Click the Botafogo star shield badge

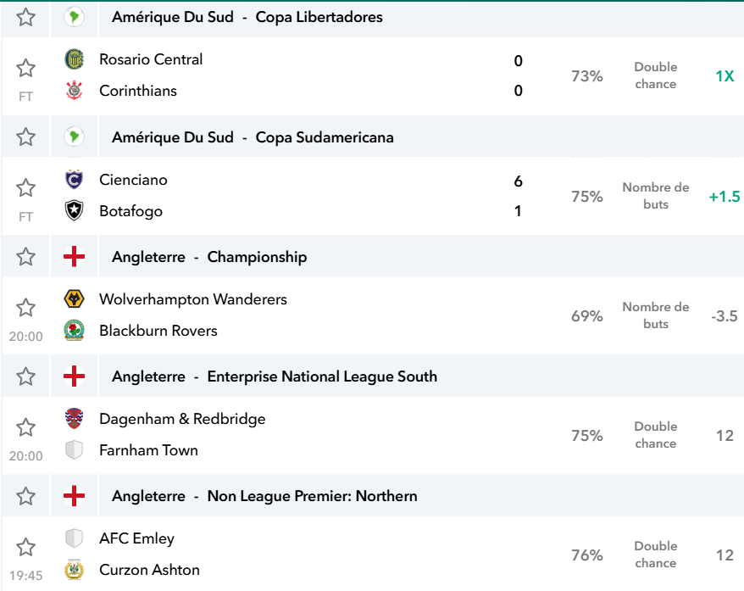[74, 210]
